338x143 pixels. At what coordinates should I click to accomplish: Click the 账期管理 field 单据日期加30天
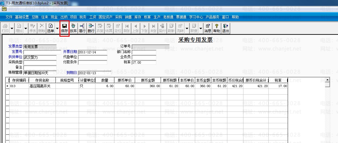pos(40,73)
